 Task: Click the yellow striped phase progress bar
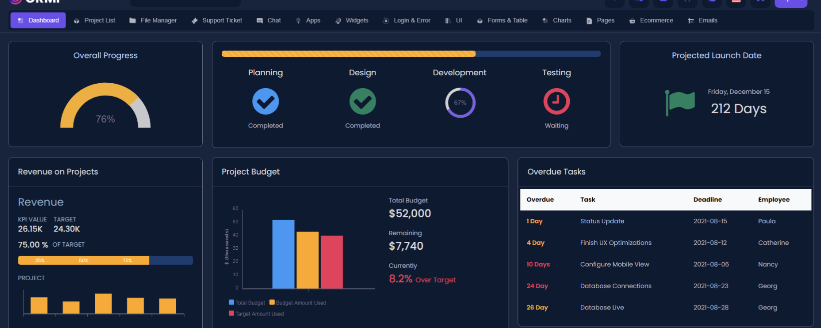pyautogui.click(x=349, y=54)
